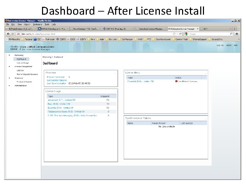The width and height of the screenshot is (246, 184).
Task: Open the VxOS bookmarks folder
Action: (x=138, y=39)
